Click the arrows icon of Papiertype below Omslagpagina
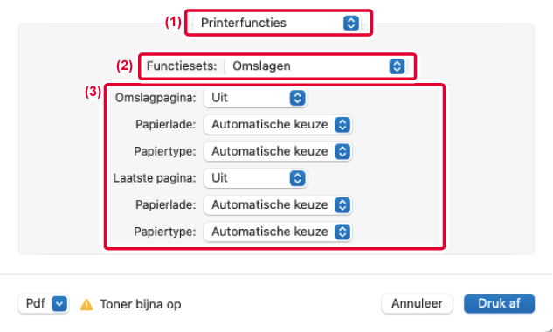 click(342, 152)
